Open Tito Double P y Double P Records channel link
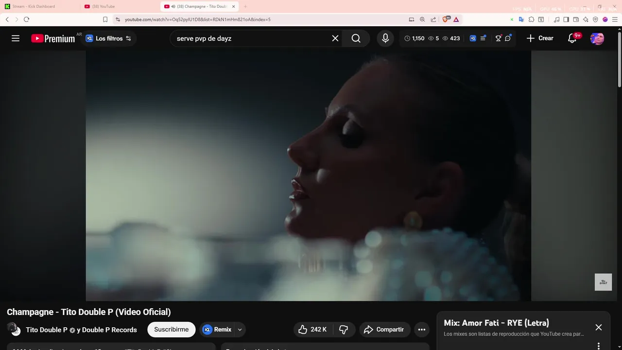The width and height of the screenshot is (622, 350). point(81,330)
